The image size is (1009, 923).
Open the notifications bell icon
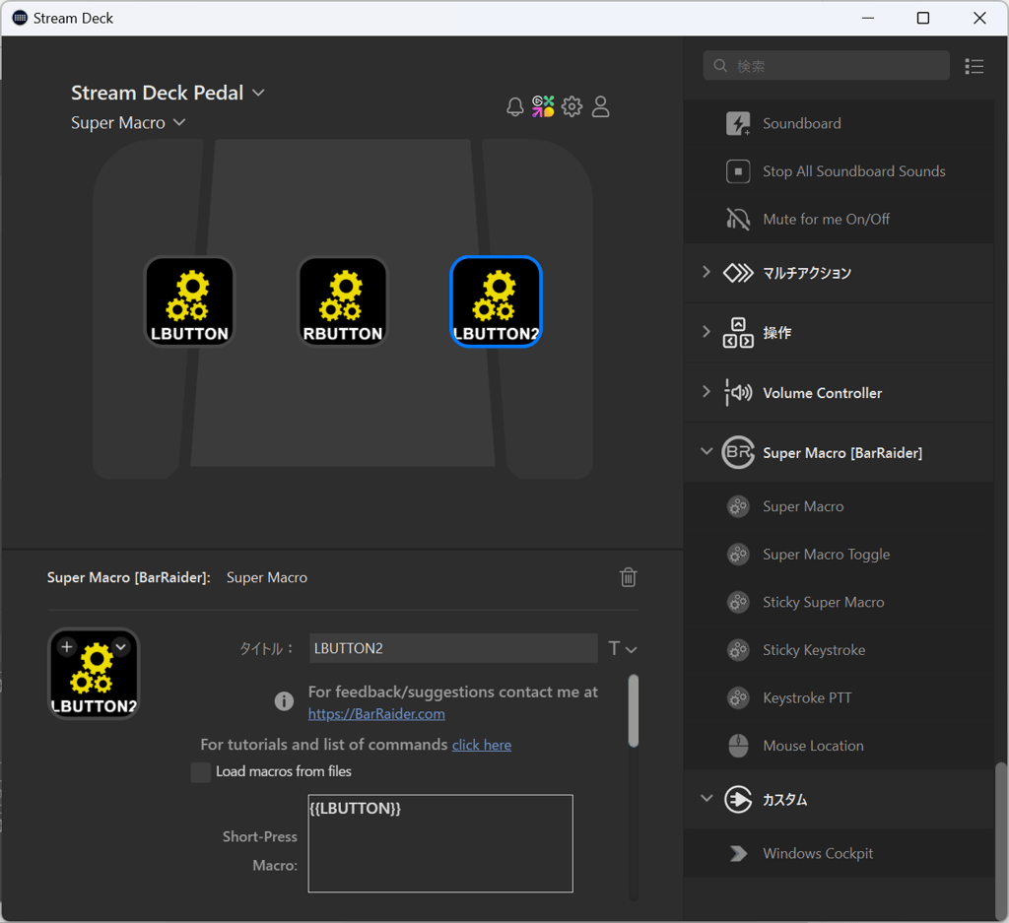(x=514, y=107)
